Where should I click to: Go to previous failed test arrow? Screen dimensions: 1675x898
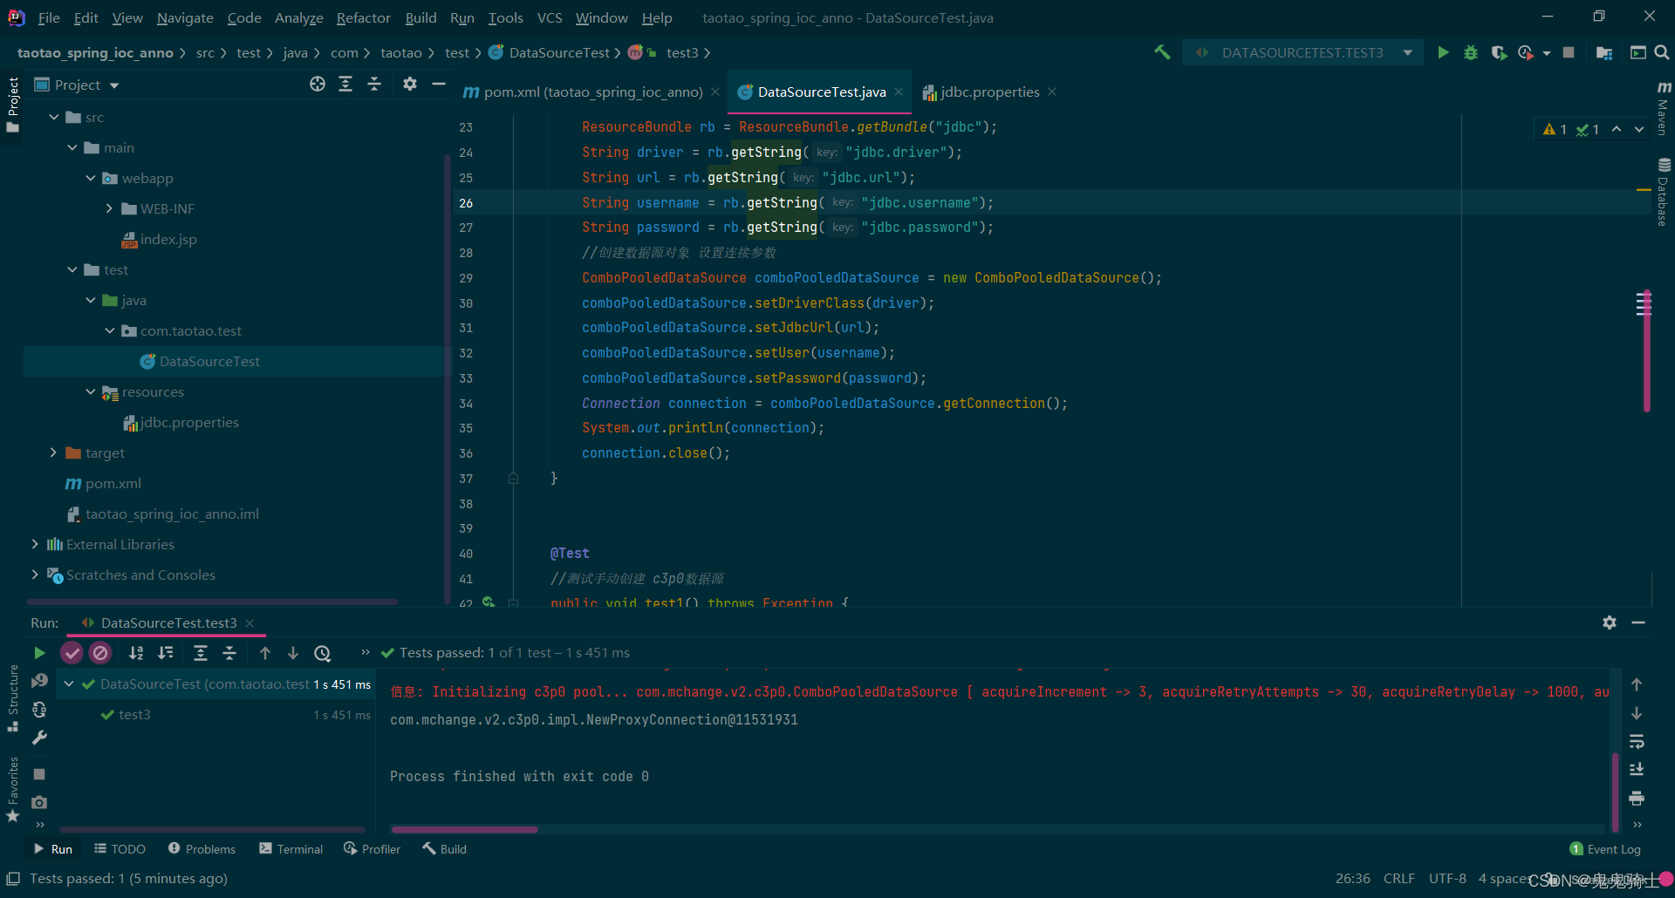click(x=265, y=653)
